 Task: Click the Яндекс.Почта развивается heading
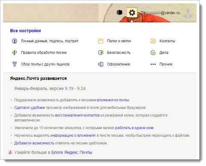[38, 78]
